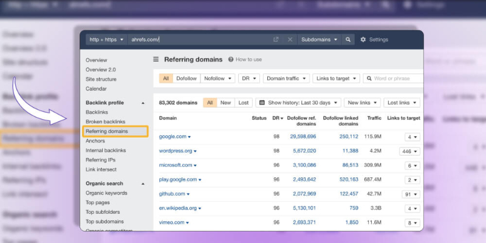Image resolution: width=486 pixels, height=243 pixels.
Task: Open the Lost links dropdown
Action: point(402,103)
